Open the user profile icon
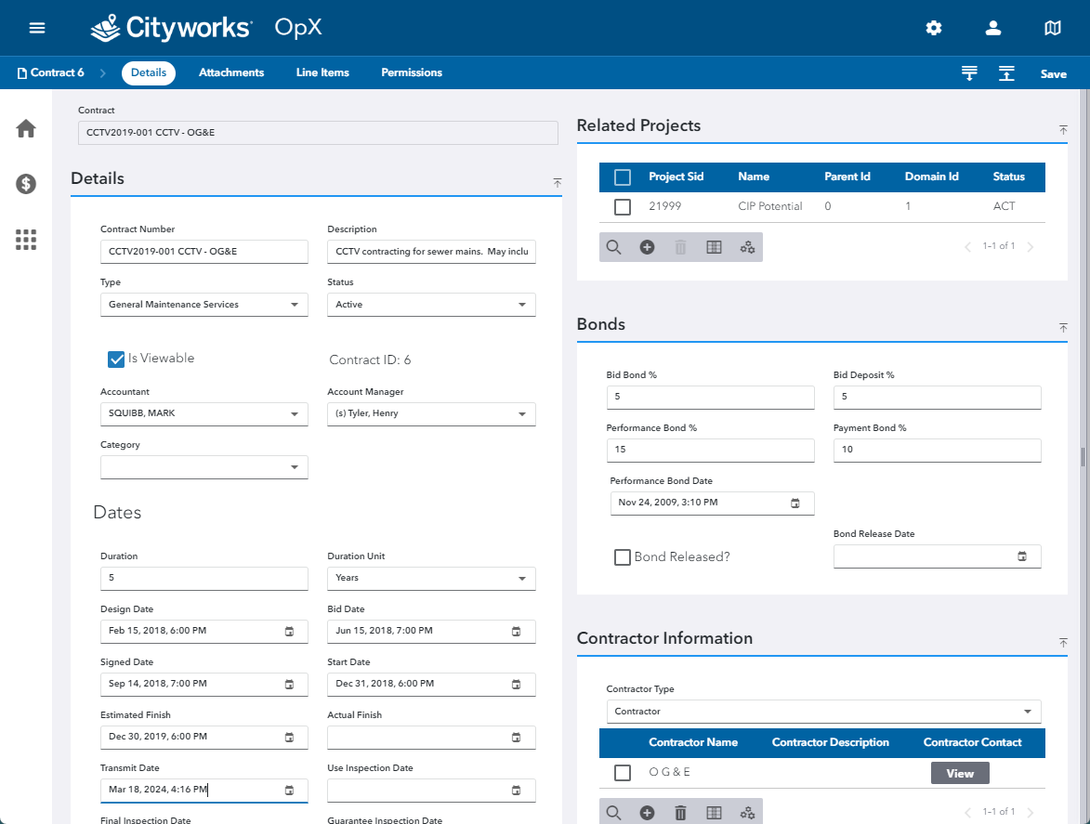Image resolution: width=1090 pixels, height=824 pixels. [992, 28]
